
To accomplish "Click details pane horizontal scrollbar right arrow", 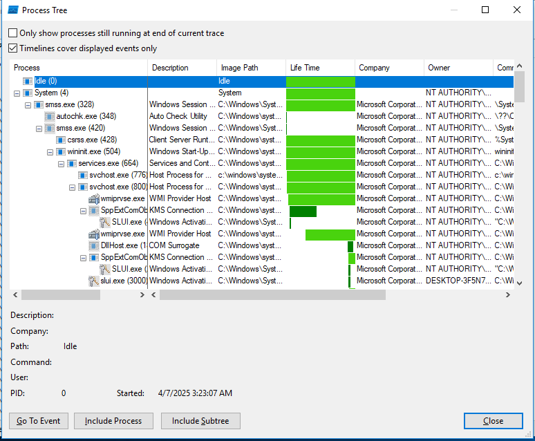I will click(508, 295).
